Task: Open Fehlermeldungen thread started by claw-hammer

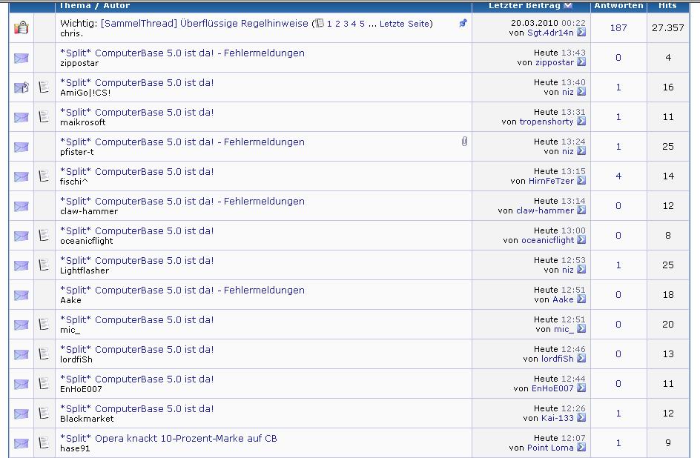Action: pyautogui.click(x=182, y=201)
